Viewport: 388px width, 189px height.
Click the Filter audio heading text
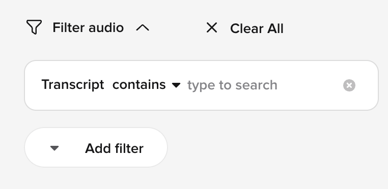tap(88, 27)
